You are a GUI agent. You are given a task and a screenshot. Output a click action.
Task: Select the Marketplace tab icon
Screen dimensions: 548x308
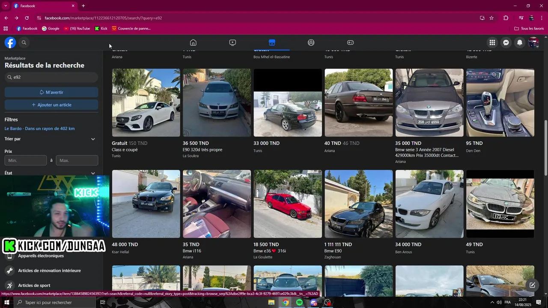coord(272,42)
